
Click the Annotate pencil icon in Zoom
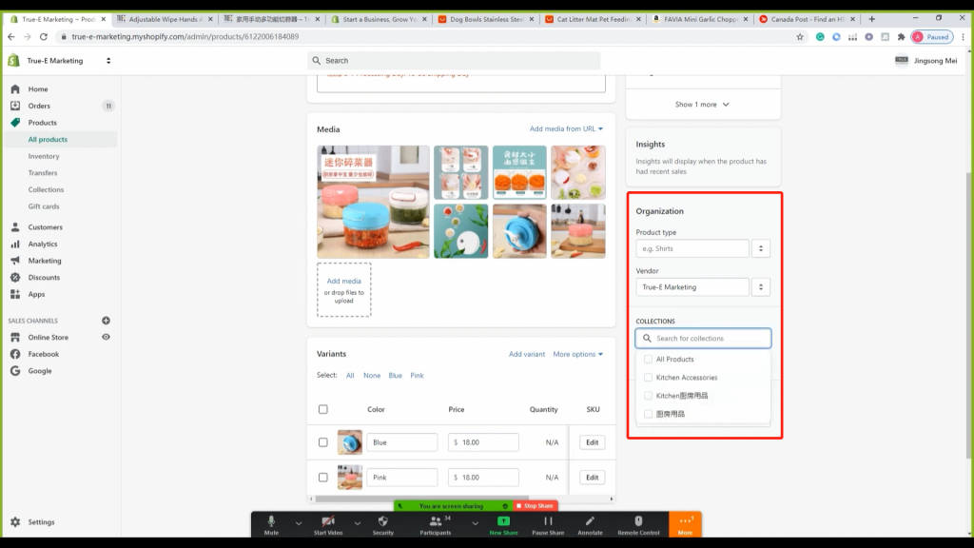[591, 522]
